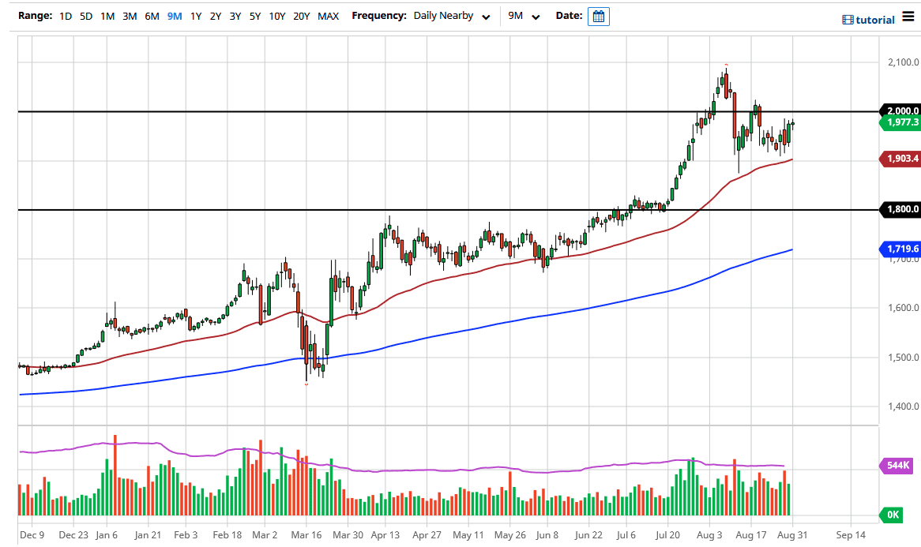Choose the 6M range

[152, 17]
